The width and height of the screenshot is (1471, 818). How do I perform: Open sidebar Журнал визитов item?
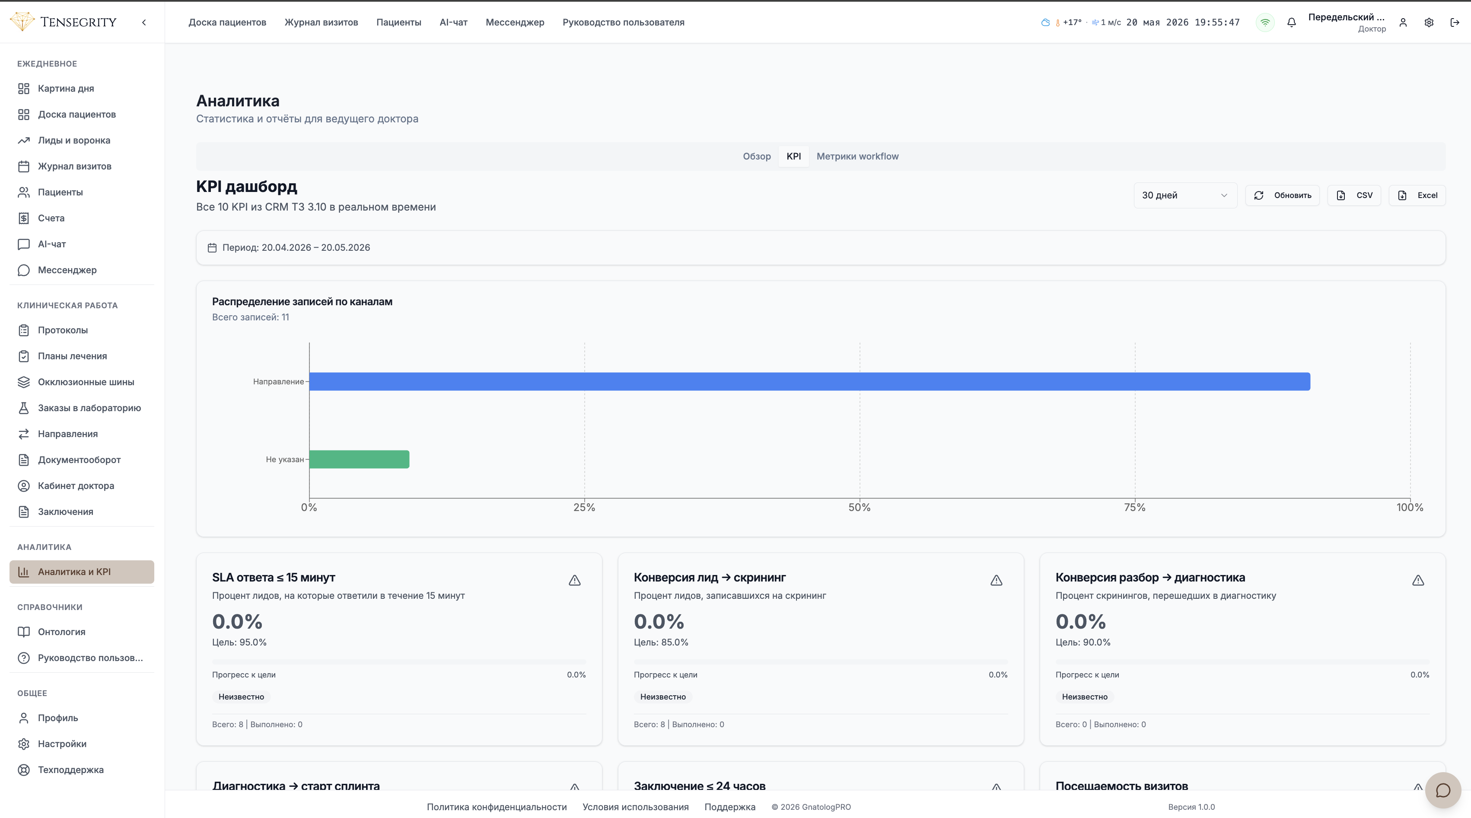point(82,166)
